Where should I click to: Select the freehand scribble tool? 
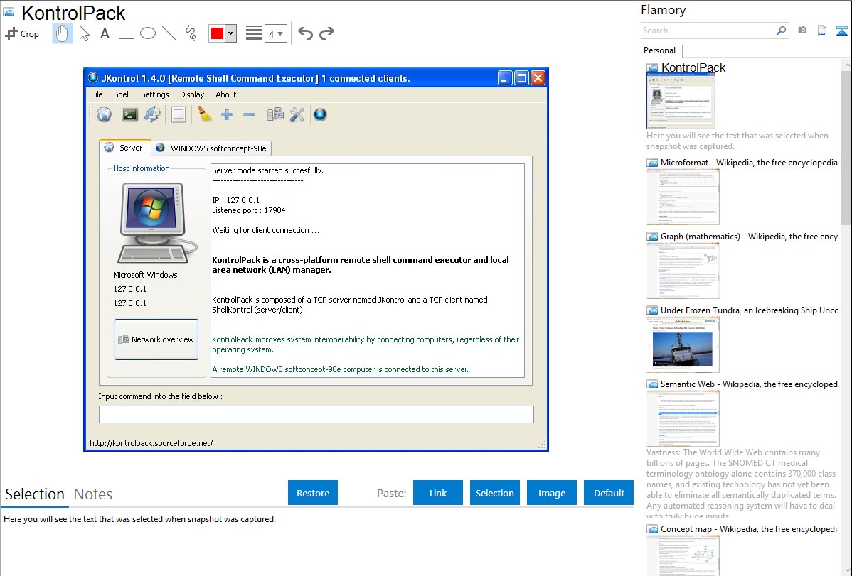[x=190, y=33]
